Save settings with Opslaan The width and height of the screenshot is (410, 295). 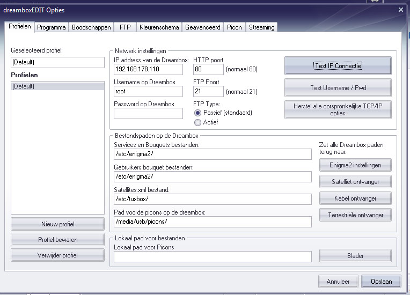click(x=381, y=282)
